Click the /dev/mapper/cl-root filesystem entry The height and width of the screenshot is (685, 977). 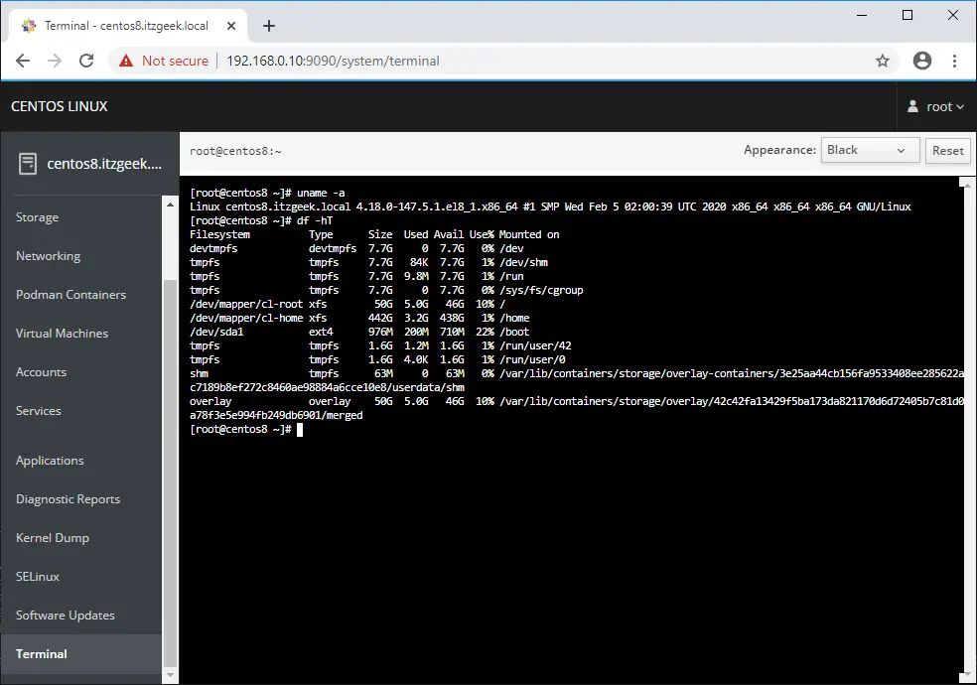coord(246,304)
